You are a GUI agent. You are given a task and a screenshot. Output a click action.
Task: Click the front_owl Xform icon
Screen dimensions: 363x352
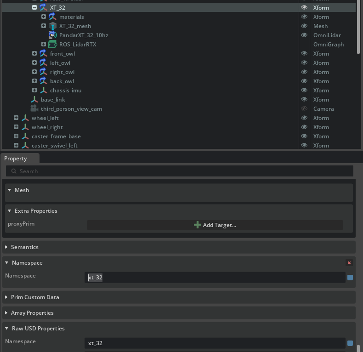click(x=43, y=54)
